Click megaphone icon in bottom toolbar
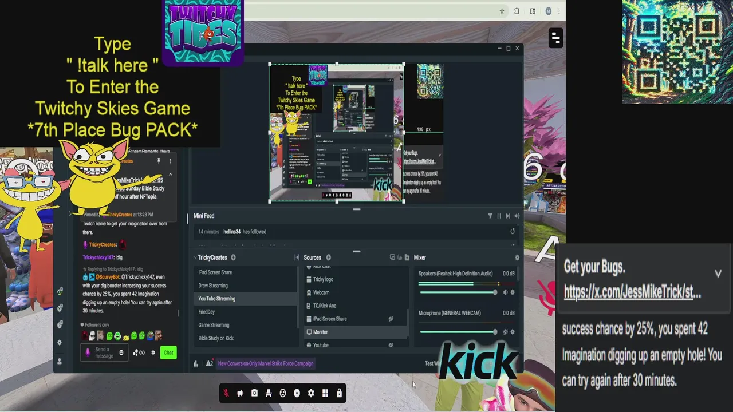Screen dimensions: 733x412 [241, 393]
